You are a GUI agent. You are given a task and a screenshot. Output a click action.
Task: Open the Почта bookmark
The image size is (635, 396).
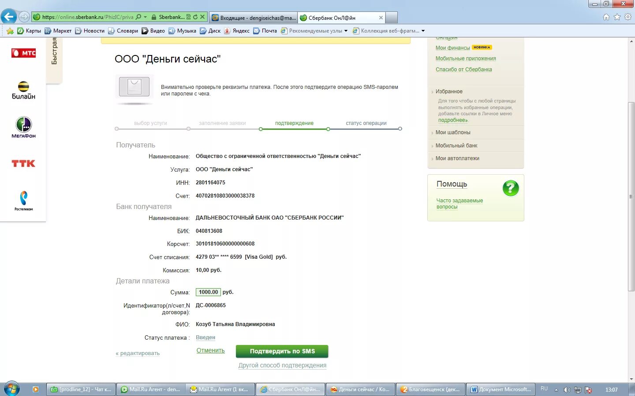(265, 31)
